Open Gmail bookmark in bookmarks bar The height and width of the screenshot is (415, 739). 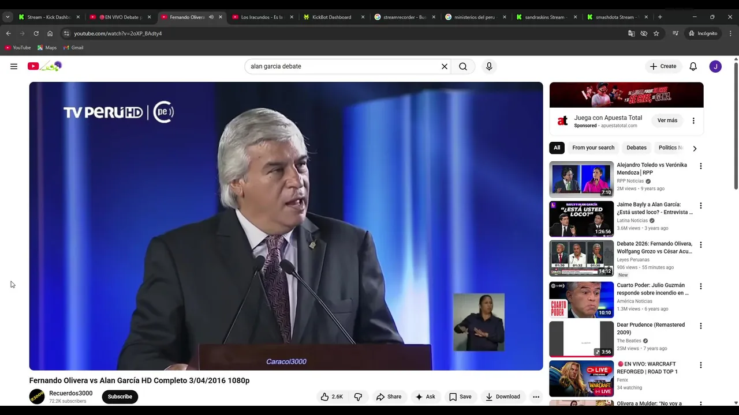click(x=73, y=48)
